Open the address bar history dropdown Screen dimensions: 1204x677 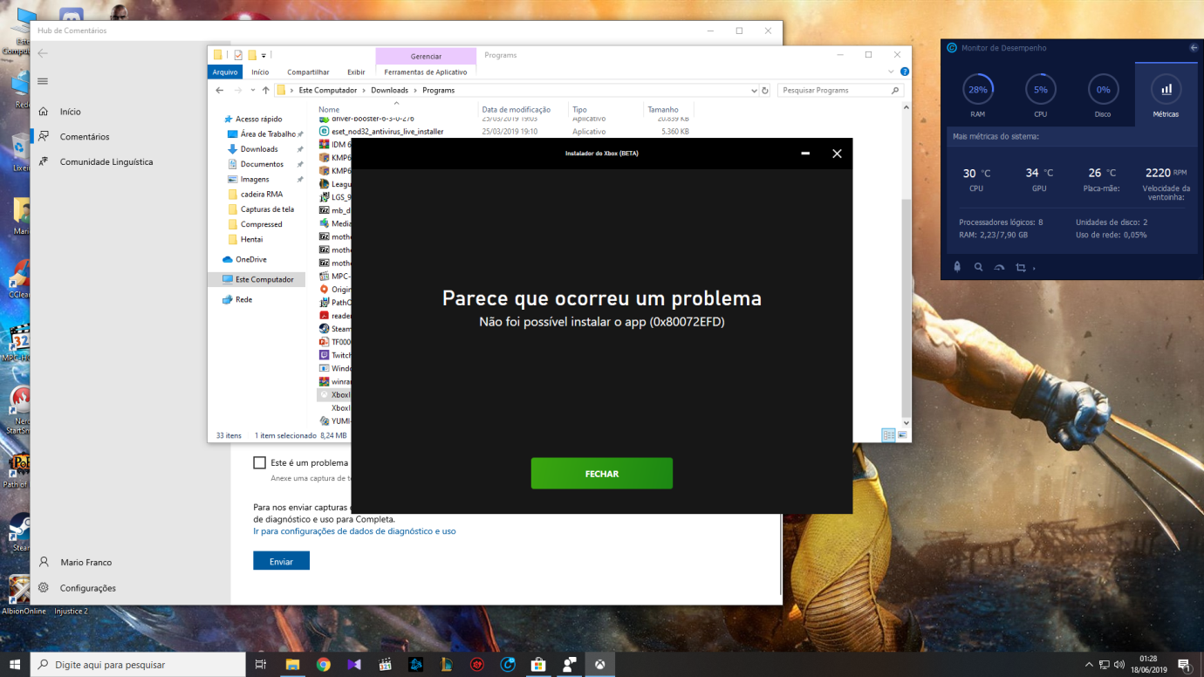click(754, 90)
